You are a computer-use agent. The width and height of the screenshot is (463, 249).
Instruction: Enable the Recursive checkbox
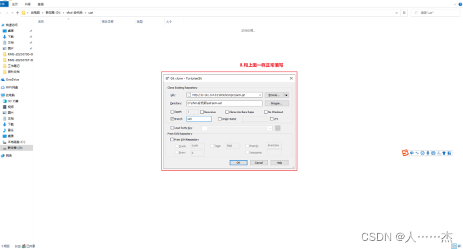202,112
